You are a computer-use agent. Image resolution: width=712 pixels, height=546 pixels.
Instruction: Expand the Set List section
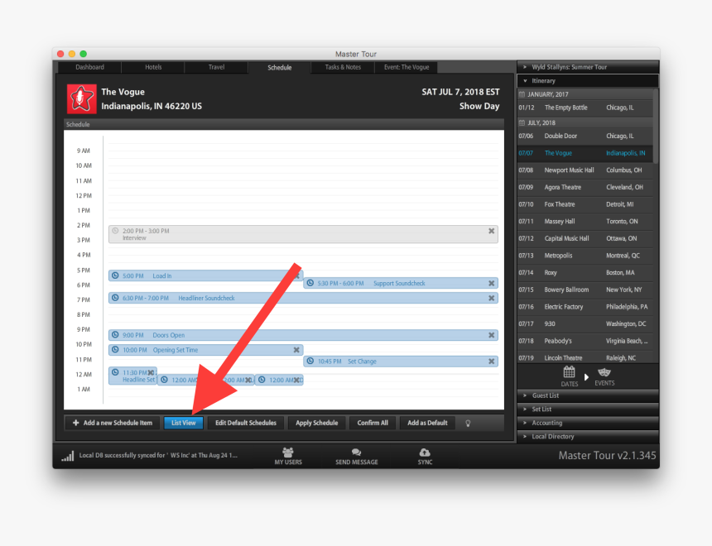(x=588, y=409)
